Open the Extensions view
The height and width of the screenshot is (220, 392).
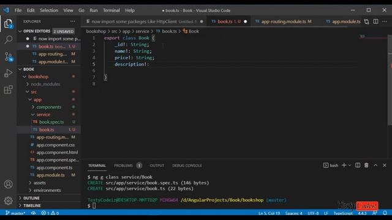8,90
